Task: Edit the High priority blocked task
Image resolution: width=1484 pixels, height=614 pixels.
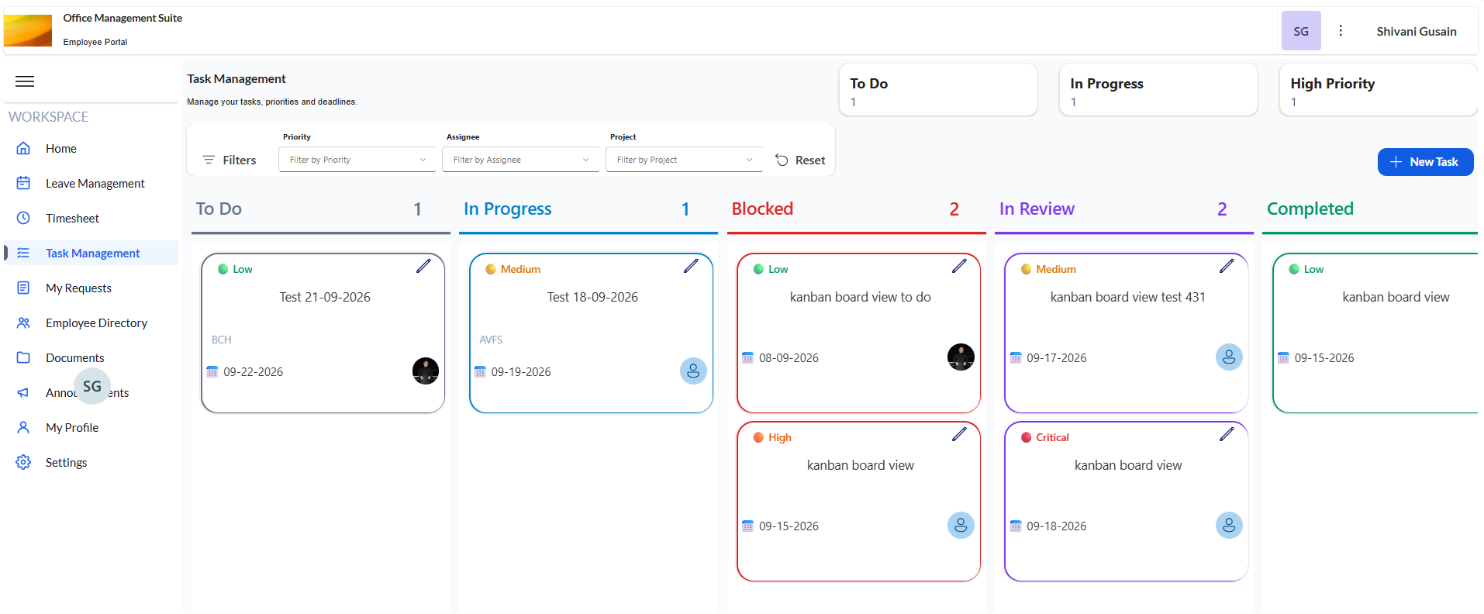Action: pyautogui.click(x=959, y=434)
